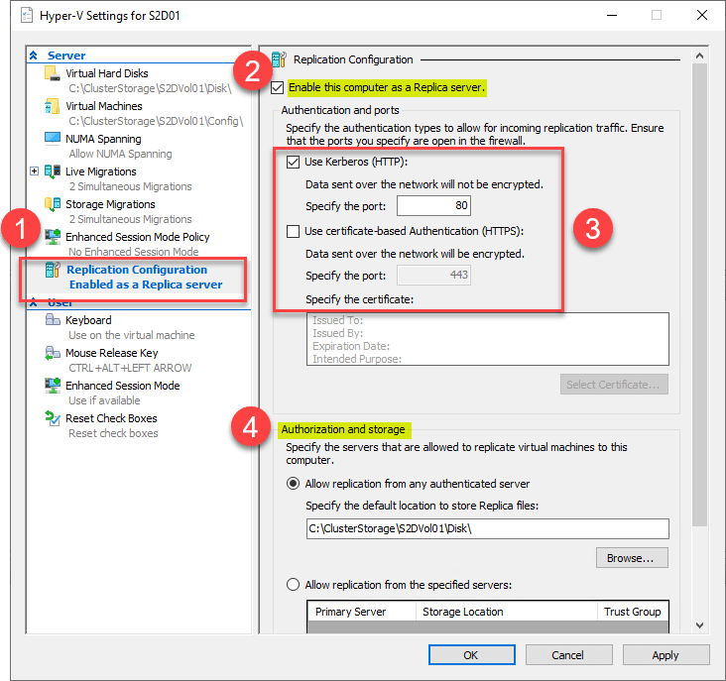Click the Keyboard settings icon
Viewport: 726px width, 681px height.
[53, 319]
